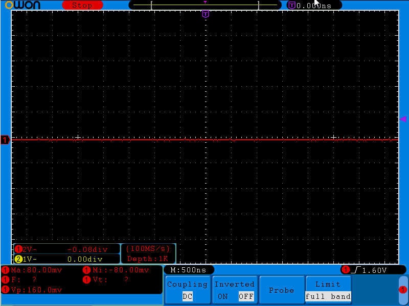Set Inverted to OFF

coord(246,296)
